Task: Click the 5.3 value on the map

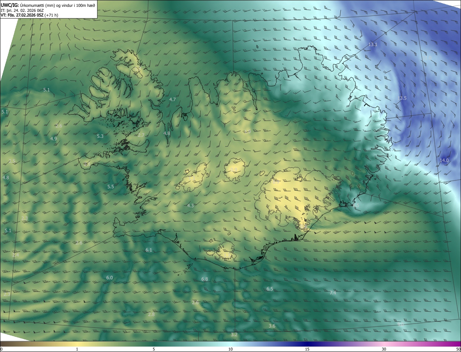Action: click(100, 136)
